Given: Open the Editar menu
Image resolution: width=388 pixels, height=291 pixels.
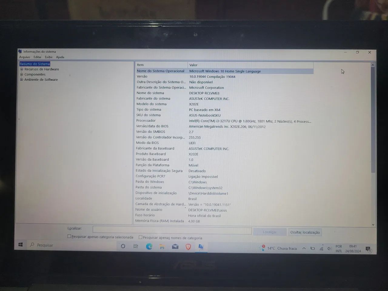Looking at the screenshot, I should tap(37, 57).
